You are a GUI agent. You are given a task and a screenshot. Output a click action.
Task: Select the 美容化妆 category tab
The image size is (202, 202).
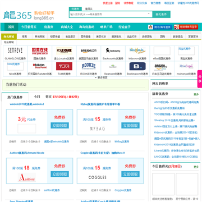101,36
